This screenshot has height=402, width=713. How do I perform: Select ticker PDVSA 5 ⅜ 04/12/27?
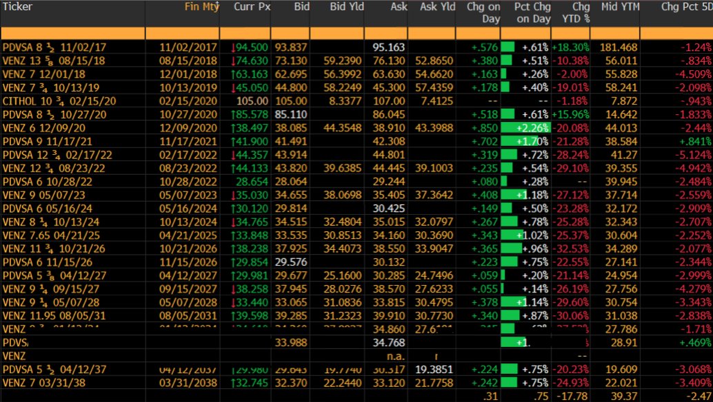[54, 275]
